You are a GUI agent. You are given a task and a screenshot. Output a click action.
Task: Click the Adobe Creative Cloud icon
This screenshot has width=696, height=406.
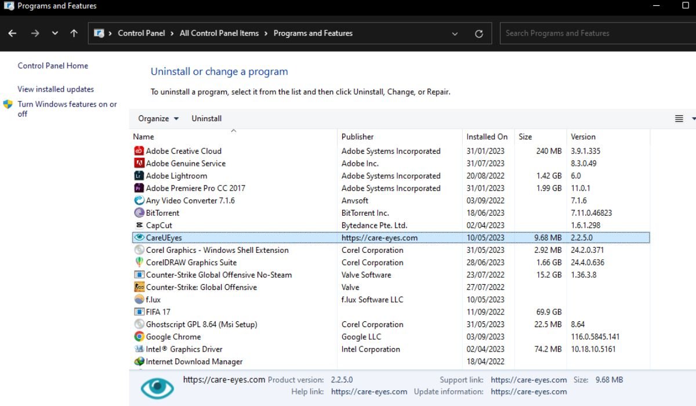(x=139, y=151)
